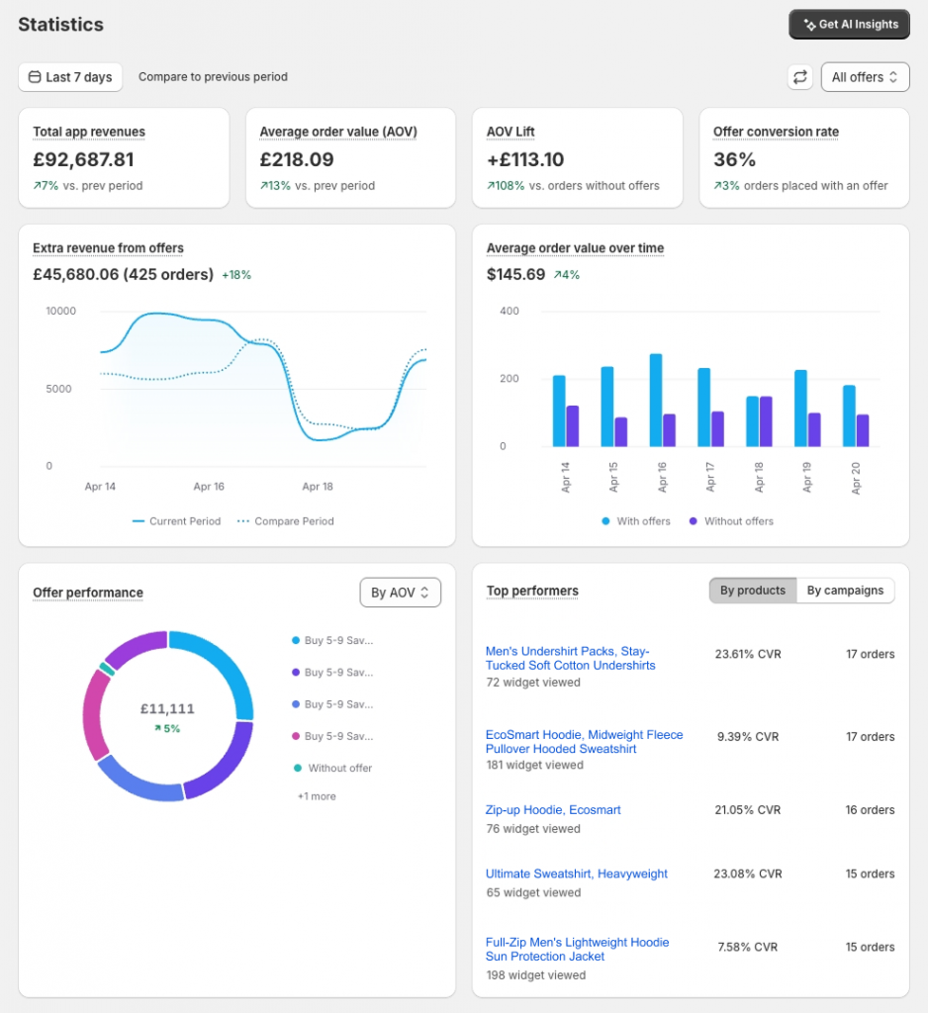928x1013 pixels.
Task: Switch to 'By campaigns' tab
Action: pyautogui.click(x=845, y=591)
